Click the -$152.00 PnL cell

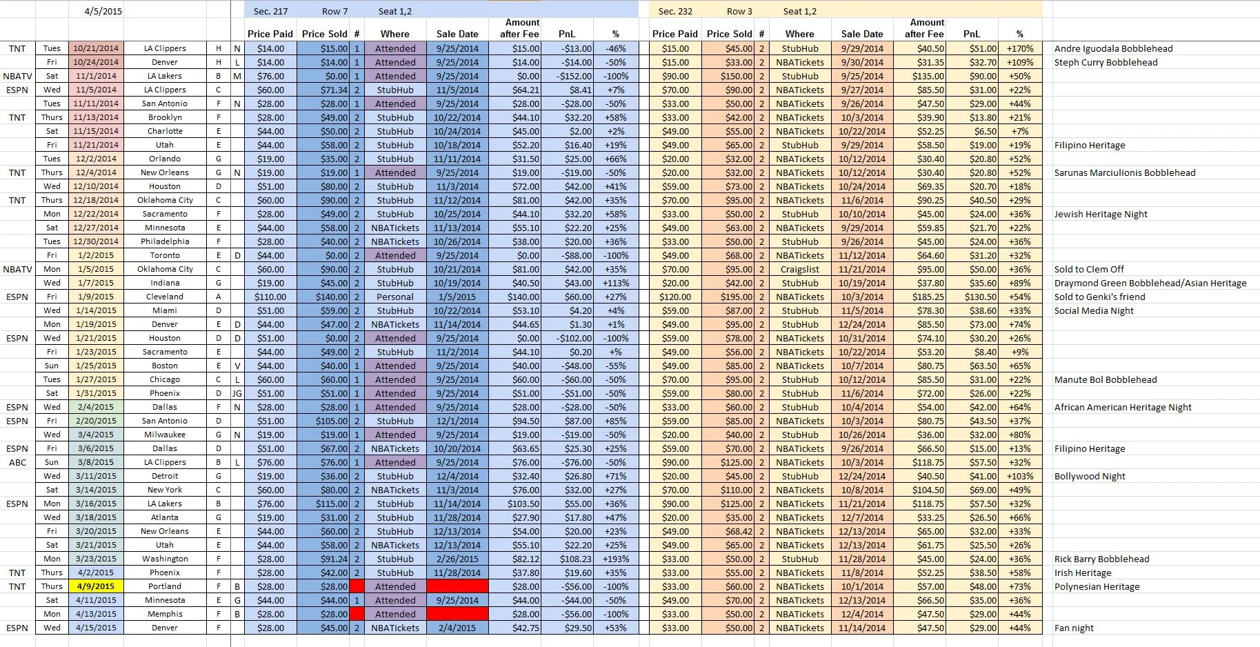click(x=568, y=76)
